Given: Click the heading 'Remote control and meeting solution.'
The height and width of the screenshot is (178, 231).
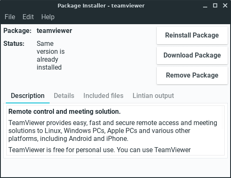Looking at the screenshot, I should coord(64,112).
